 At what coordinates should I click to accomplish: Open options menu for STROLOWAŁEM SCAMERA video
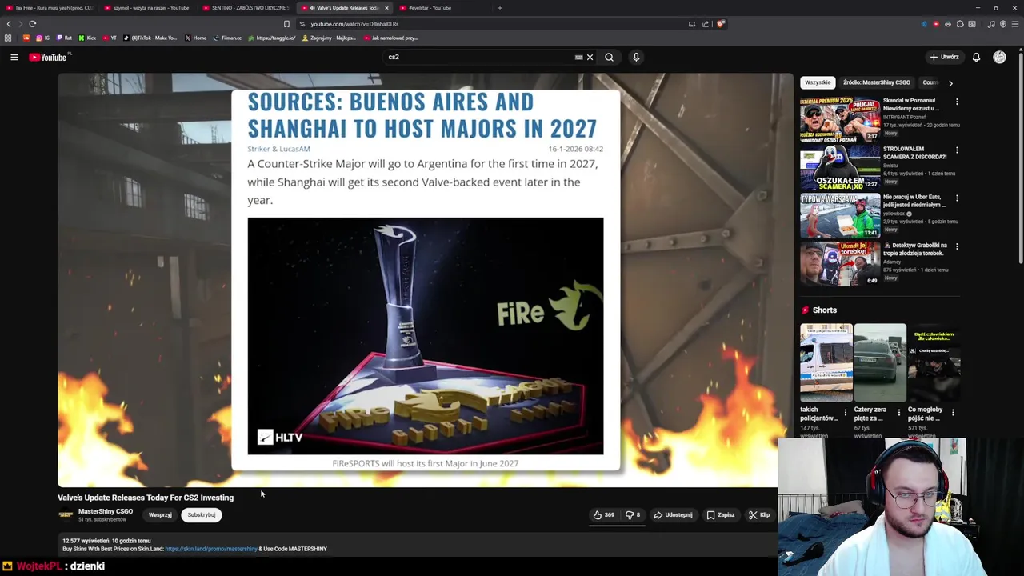click(x=957, y=150)
